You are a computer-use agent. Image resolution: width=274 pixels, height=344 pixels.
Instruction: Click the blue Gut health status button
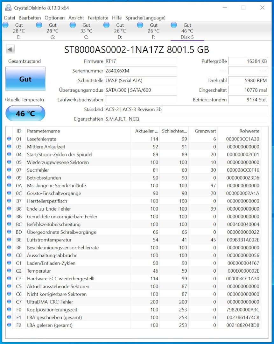pyautogui.click(x=25, y=79)
